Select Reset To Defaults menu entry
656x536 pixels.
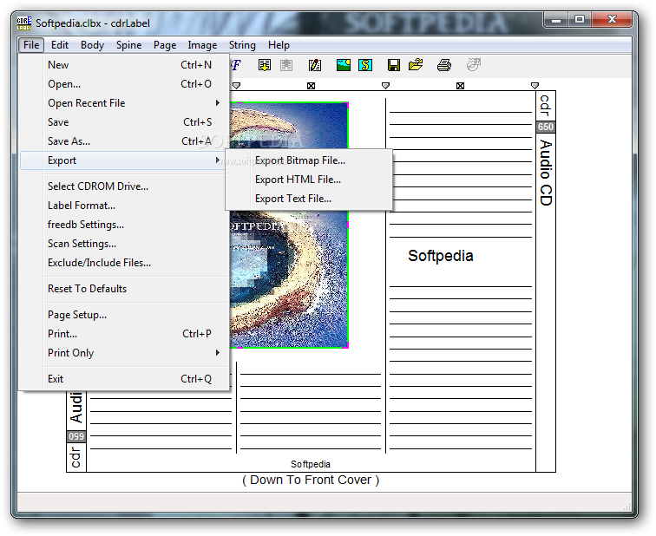point(87,289)
